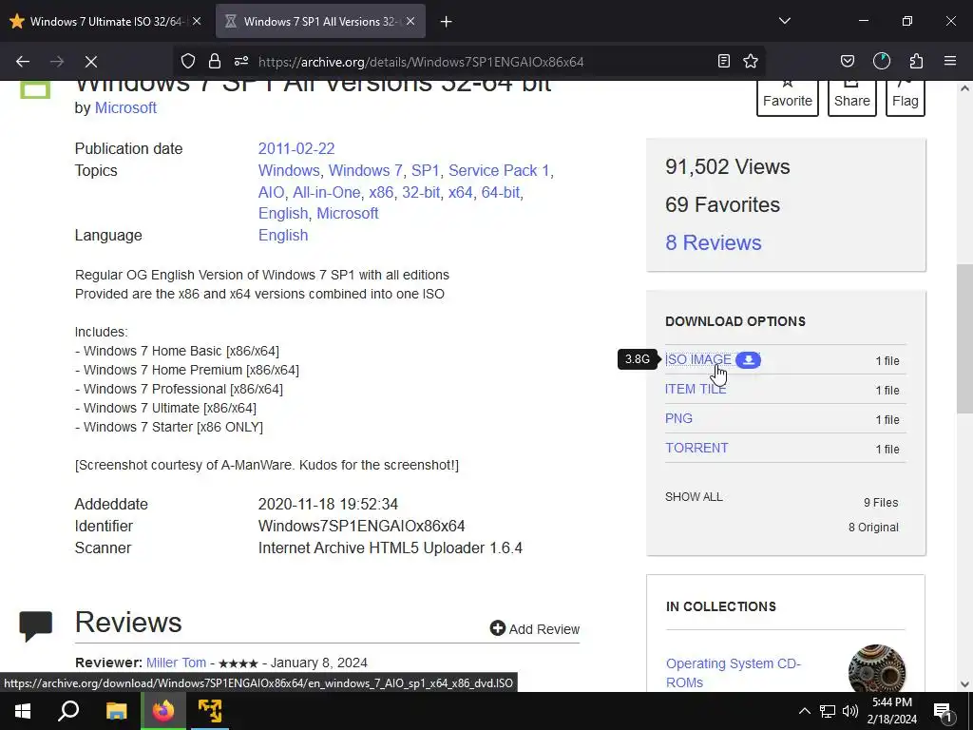The width and height of the screenshot is (973, 730).
Task: Open the English language link
Action: pyautogui.click(x=283, y=236)
